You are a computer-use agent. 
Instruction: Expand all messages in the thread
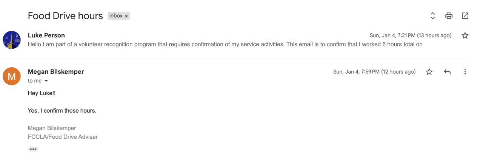433,16
